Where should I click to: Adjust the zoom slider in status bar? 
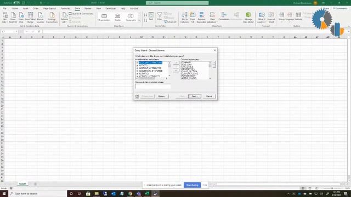click(x=332, y=188)
